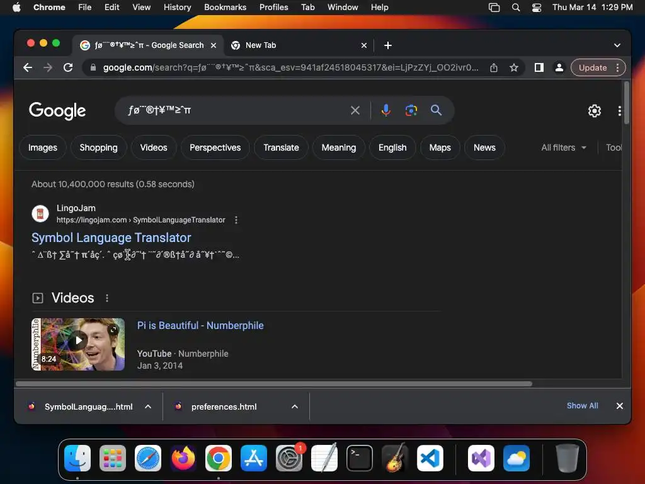This screenshot has width=645, height=484.
Task: Expand options for SymbolLanguag....html download
Action: (148, 406)
